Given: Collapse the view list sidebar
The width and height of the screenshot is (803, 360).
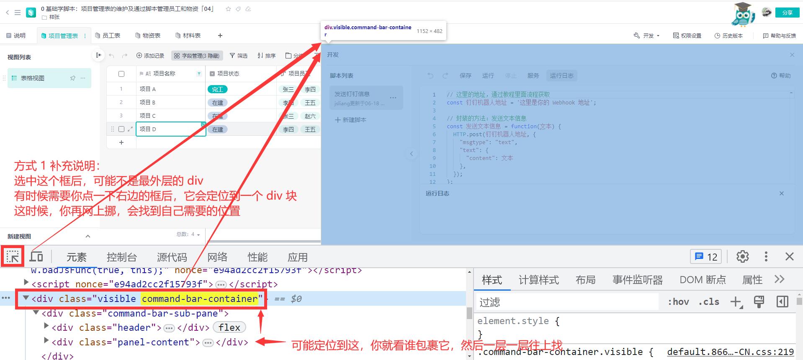Looking at the screenshot, I should [98, 55].
